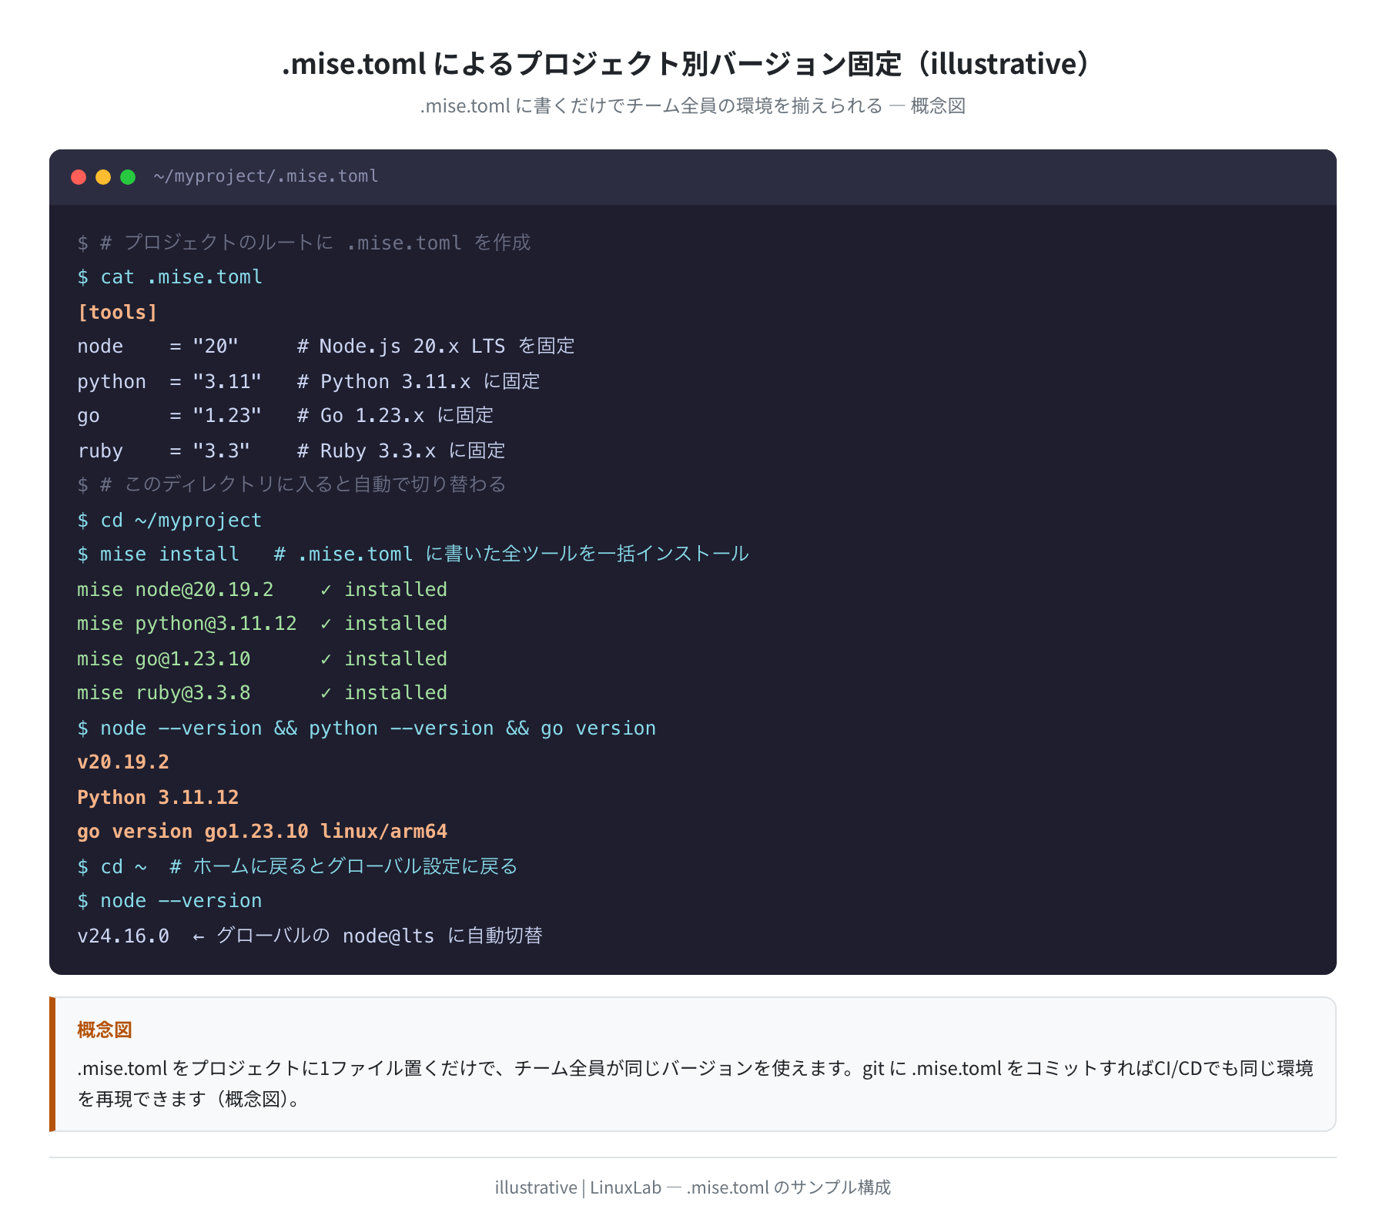The height and width of the screenshot is (1229, 1386).
Task: Click the 'mise python@3.11.12 installed' output line
Action: [263, 624]
